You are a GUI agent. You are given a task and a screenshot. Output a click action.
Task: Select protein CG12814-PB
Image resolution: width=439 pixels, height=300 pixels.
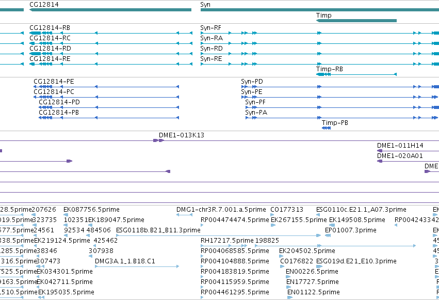(59, 113)
